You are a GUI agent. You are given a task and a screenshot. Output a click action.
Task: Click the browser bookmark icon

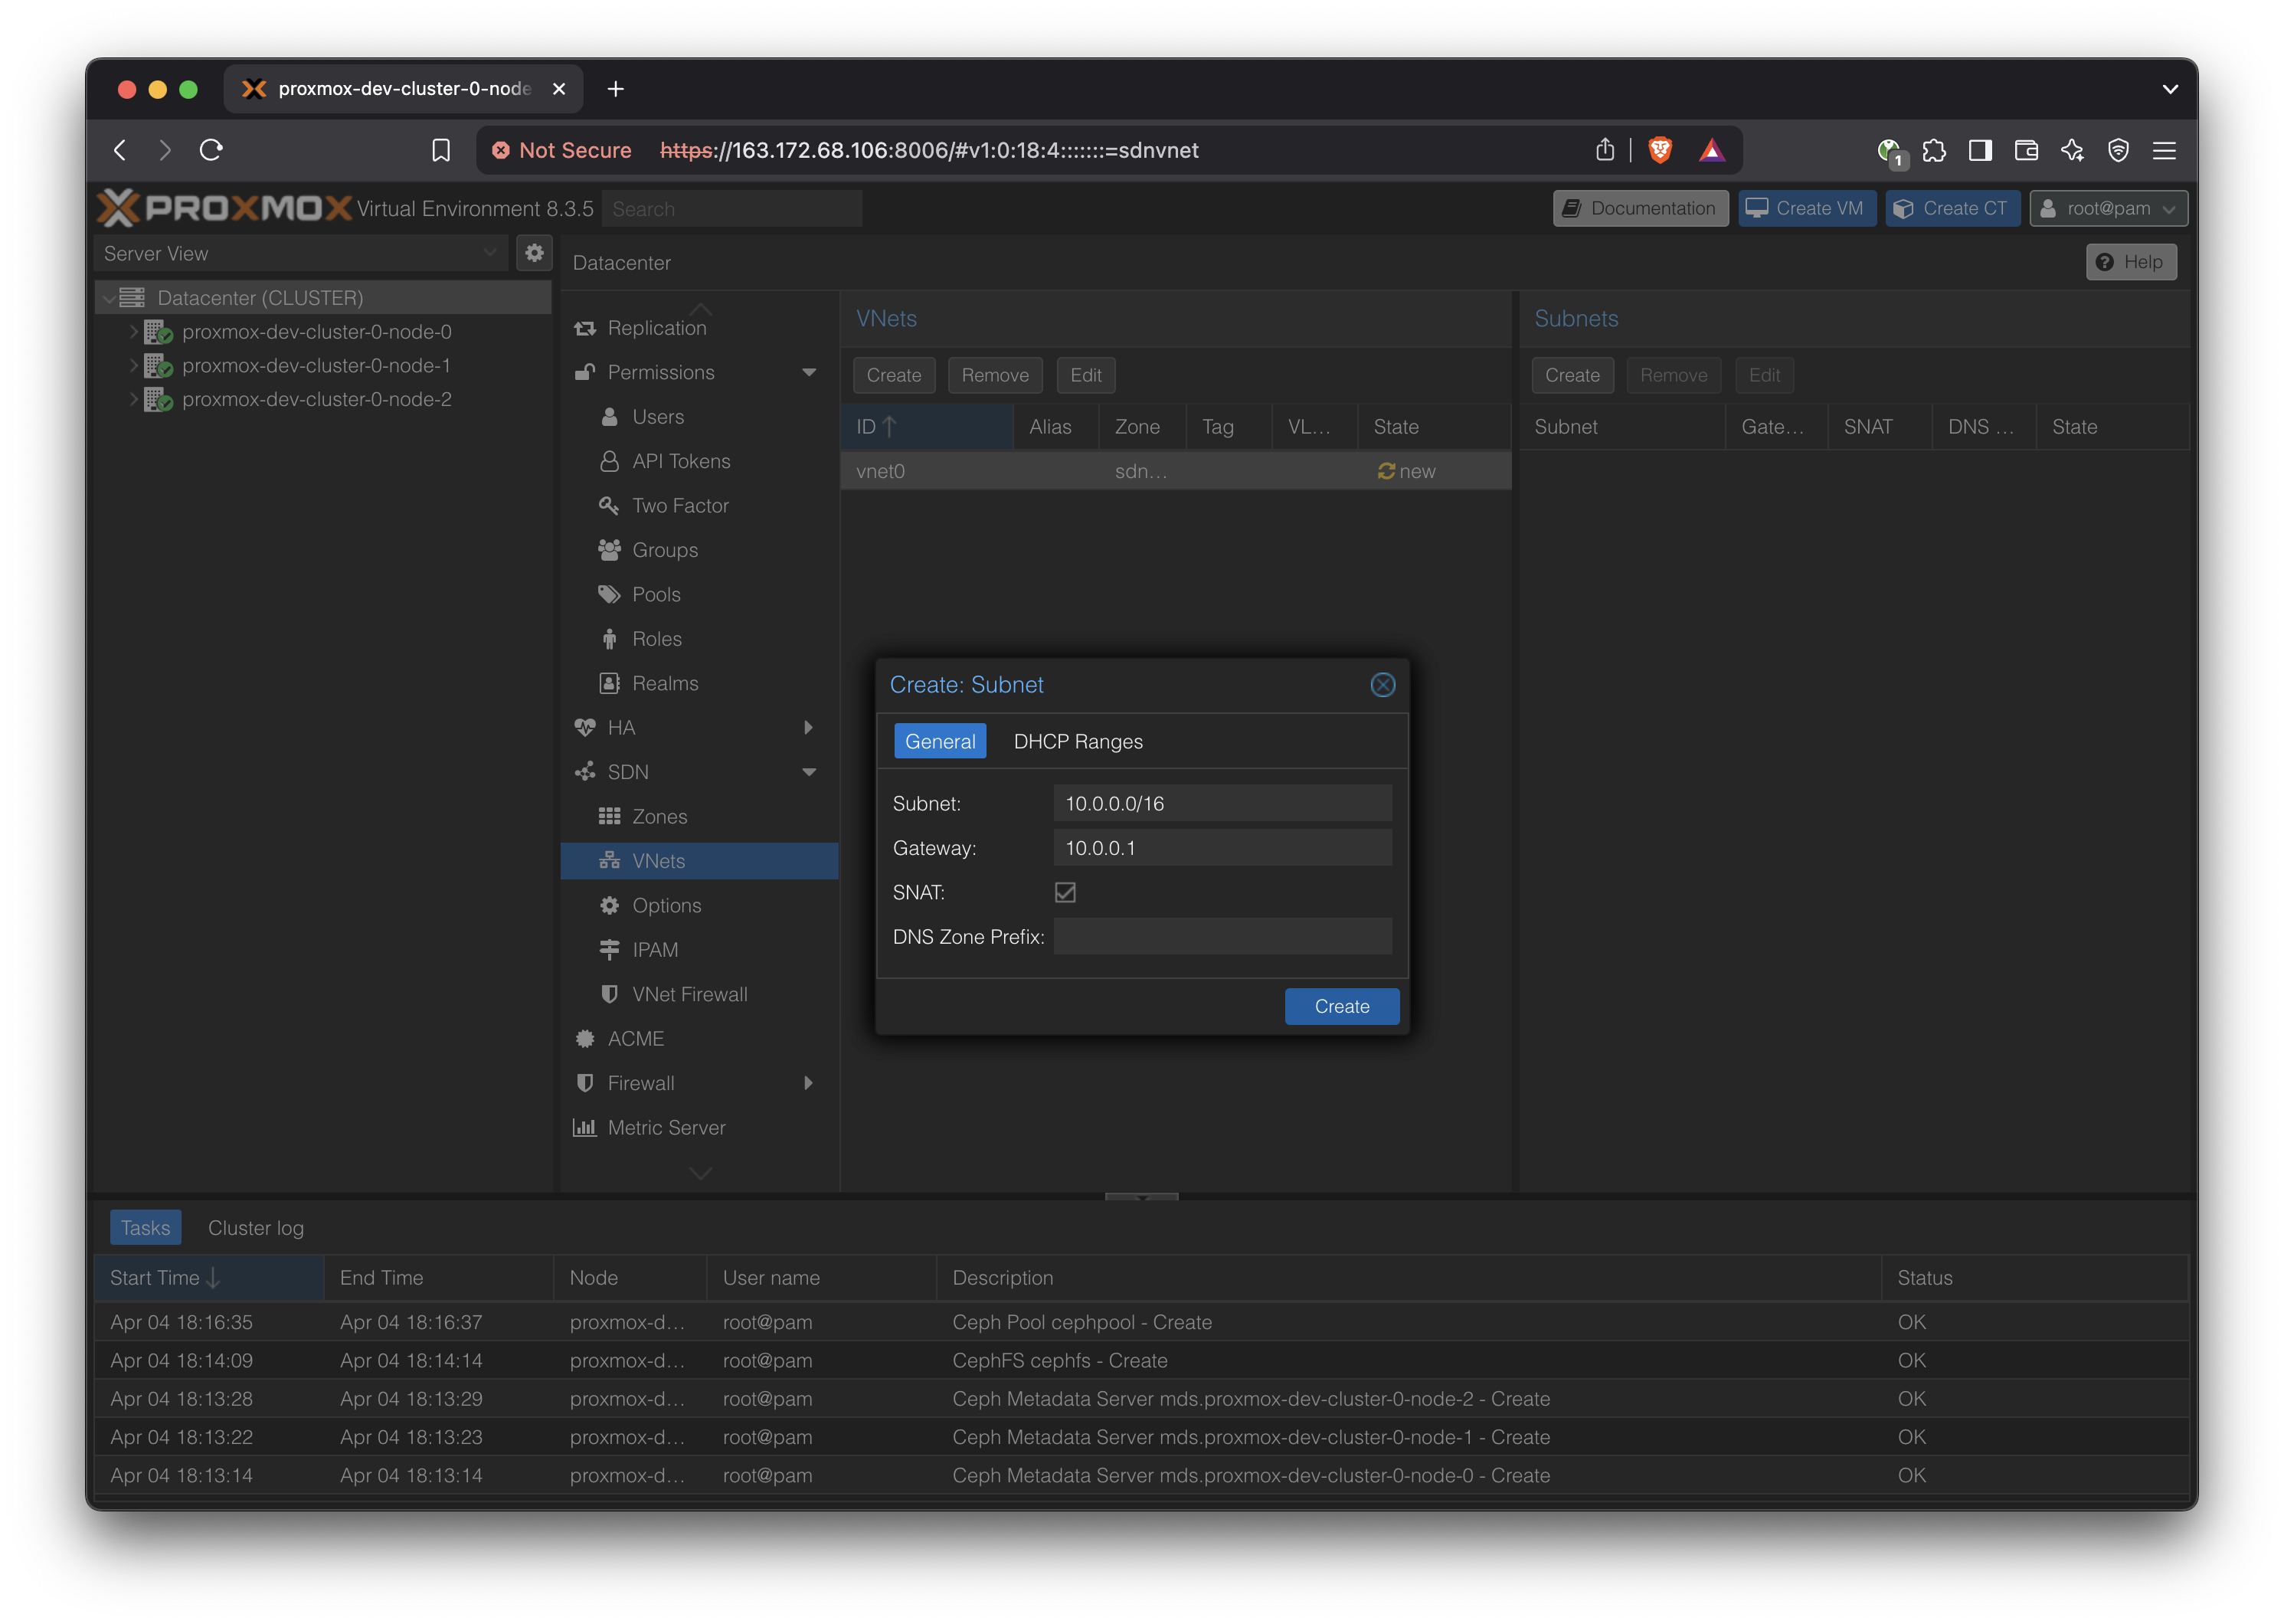(441, 150)
